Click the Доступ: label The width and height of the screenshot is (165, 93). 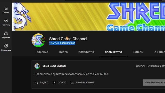point(140,66)
